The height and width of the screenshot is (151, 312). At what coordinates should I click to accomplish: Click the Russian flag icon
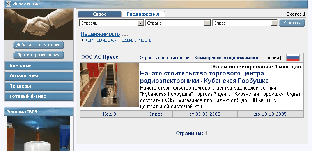[x=293, y=58]
